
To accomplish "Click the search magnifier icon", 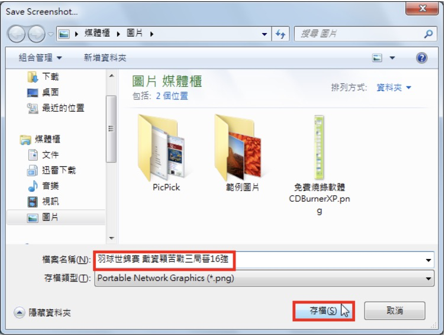I will tap(428, 34).
